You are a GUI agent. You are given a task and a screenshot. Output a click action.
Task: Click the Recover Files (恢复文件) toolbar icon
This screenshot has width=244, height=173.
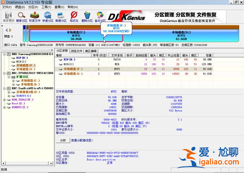tap(34, 17)
